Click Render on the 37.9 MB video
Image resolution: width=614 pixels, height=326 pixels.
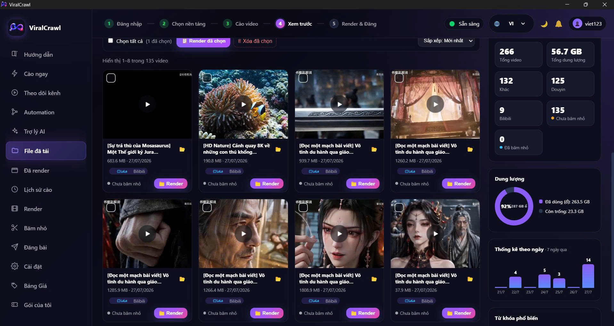point(459,313)
